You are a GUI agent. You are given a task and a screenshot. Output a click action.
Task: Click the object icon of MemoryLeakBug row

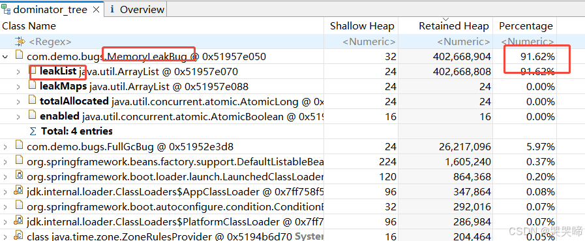[19, 56]
